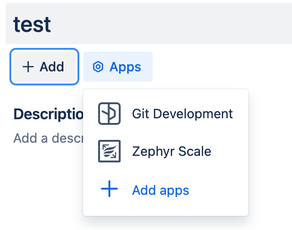Click the description text under Description heading

click(48, 138)
